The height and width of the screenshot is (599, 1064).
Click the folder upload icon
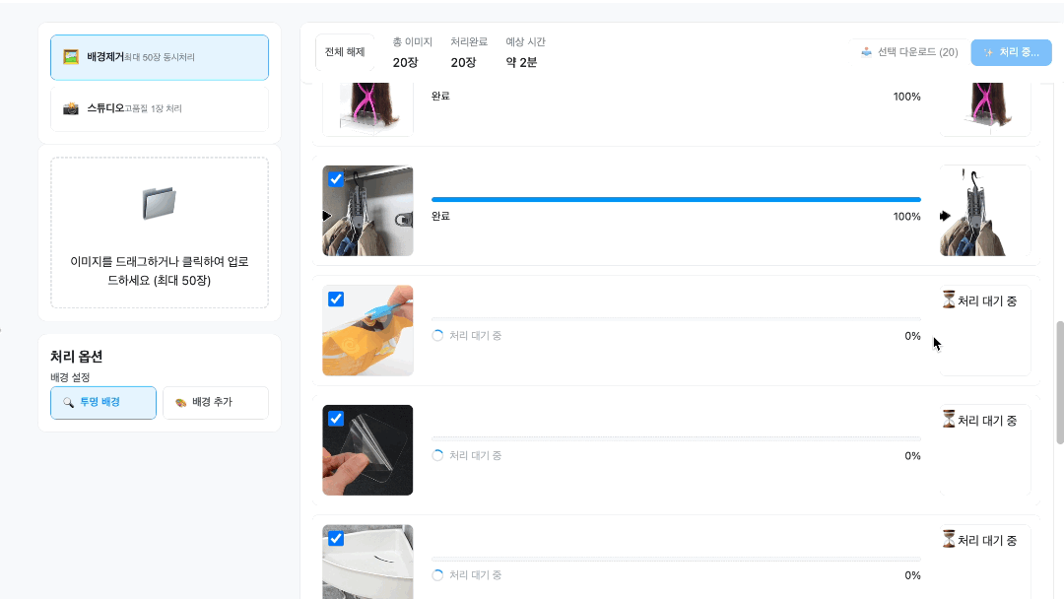tap(160, 203)
